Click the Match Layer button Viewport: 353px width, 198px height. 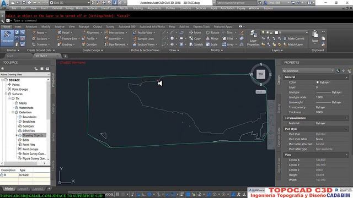[293, 45]
